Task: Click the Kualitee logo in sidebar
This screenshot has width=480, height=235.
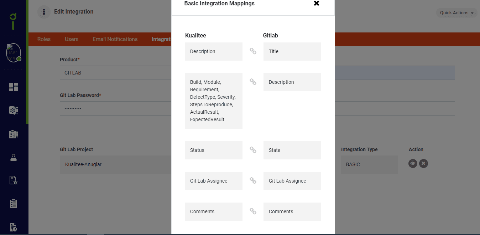Action: pos(13,21)
